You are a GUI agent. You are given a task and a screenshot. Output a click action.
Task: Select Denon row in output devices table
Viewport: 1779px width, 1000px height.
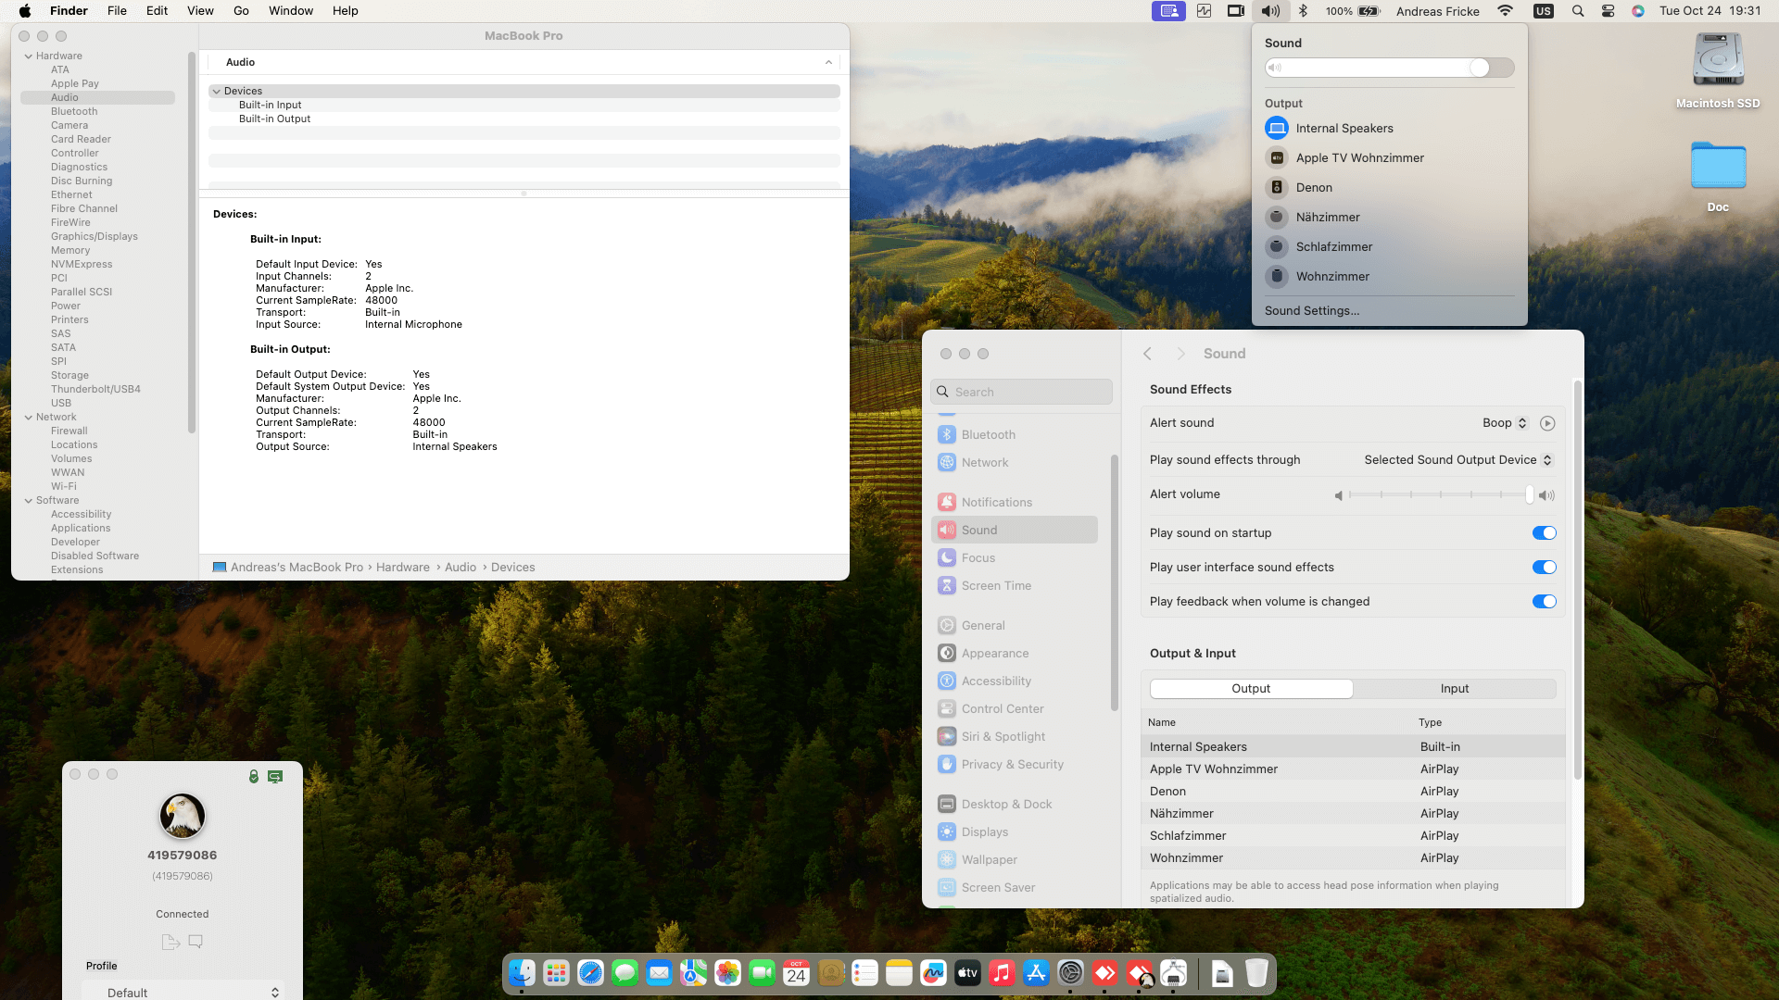pyautogui.click(x=1353, y=792)
